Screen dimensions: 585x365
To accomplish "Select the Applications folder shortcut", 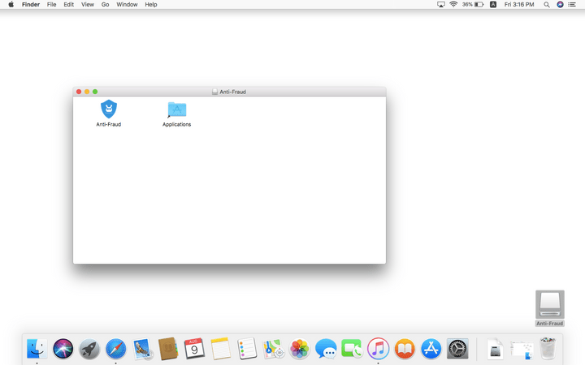I will coord(177,109).
